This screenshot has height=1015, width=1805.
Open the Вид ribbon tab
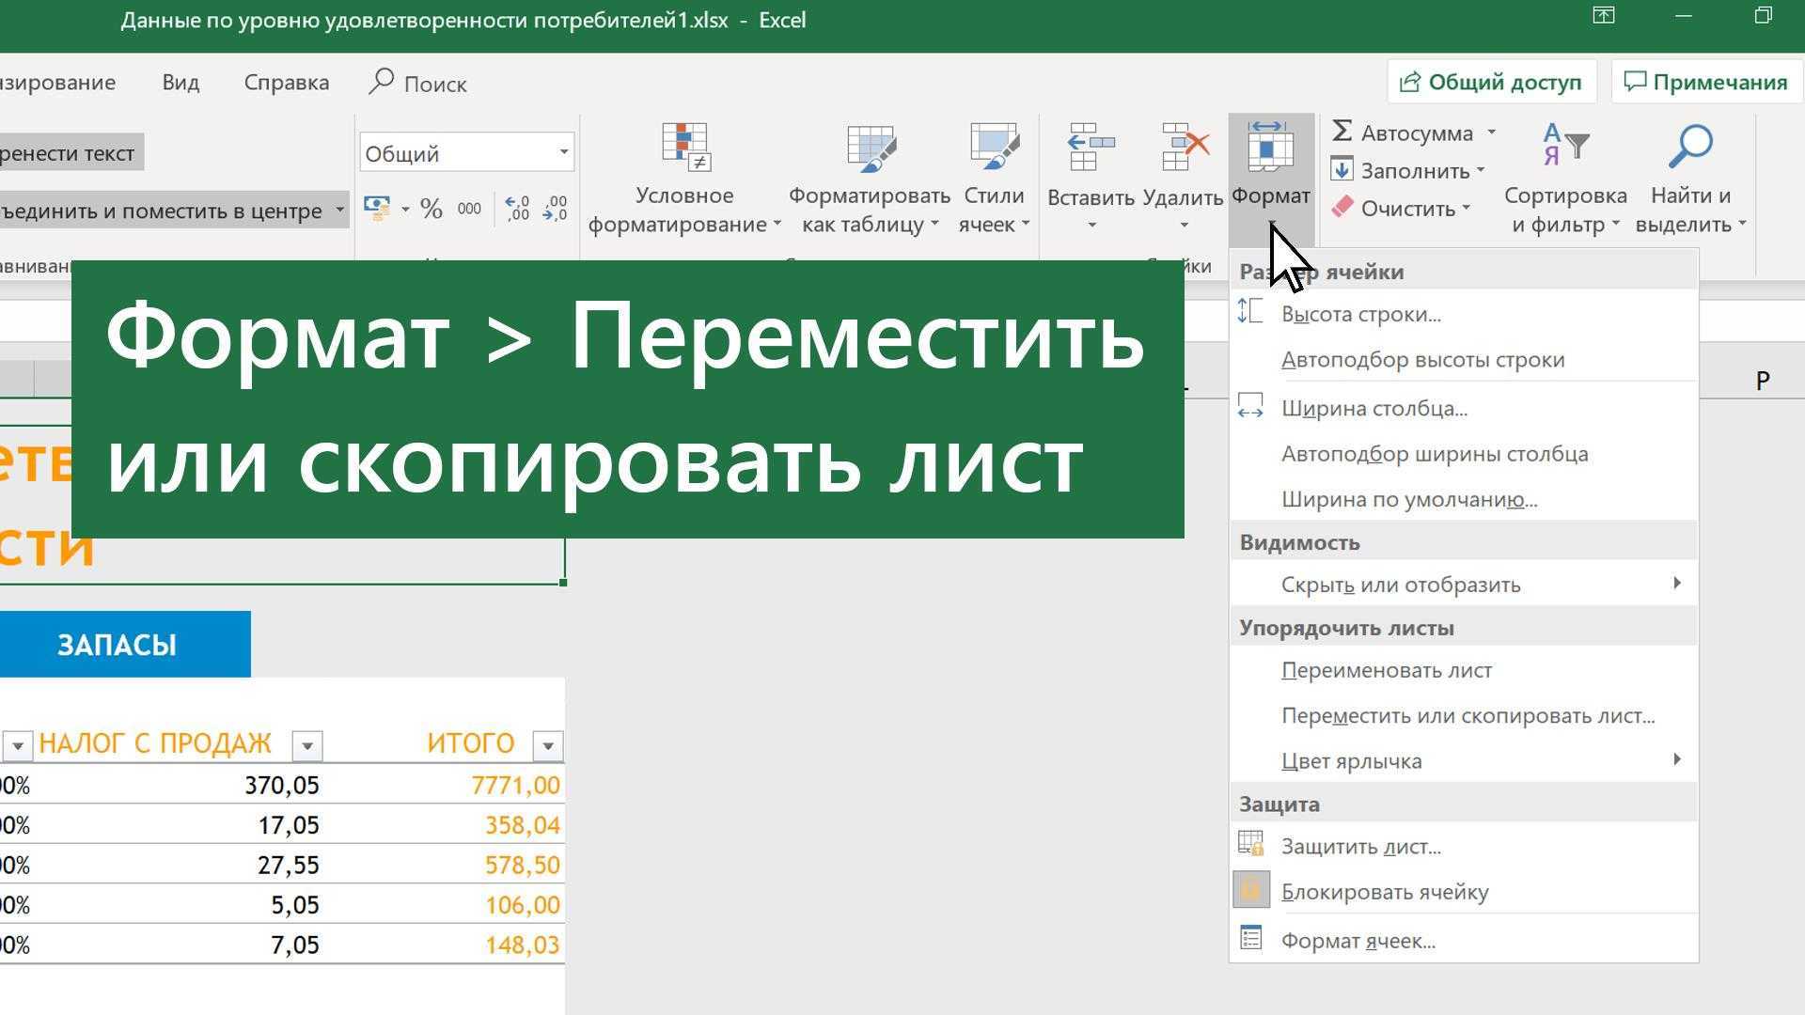point(180,83)
